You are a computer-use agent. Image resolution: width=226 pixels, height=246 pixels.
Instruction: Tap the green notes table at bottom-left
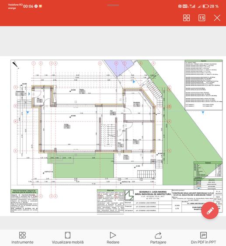[x=24, y=201]
